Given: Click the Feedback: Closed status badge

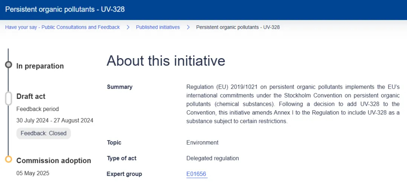Looking at the screenshot, I should pyautogui.click(x=43, y=133).
